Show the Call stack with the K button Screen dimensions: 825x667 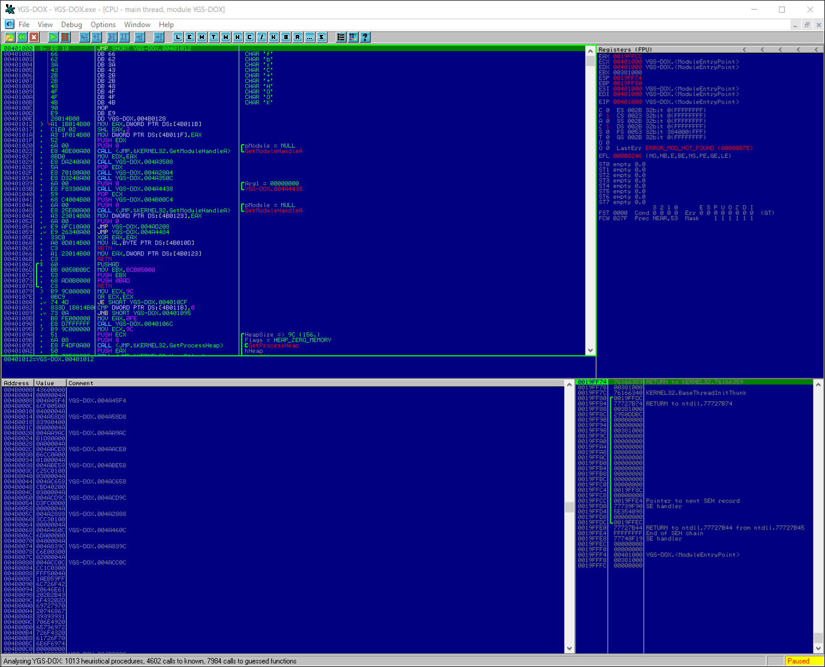[x=273, y=37]
